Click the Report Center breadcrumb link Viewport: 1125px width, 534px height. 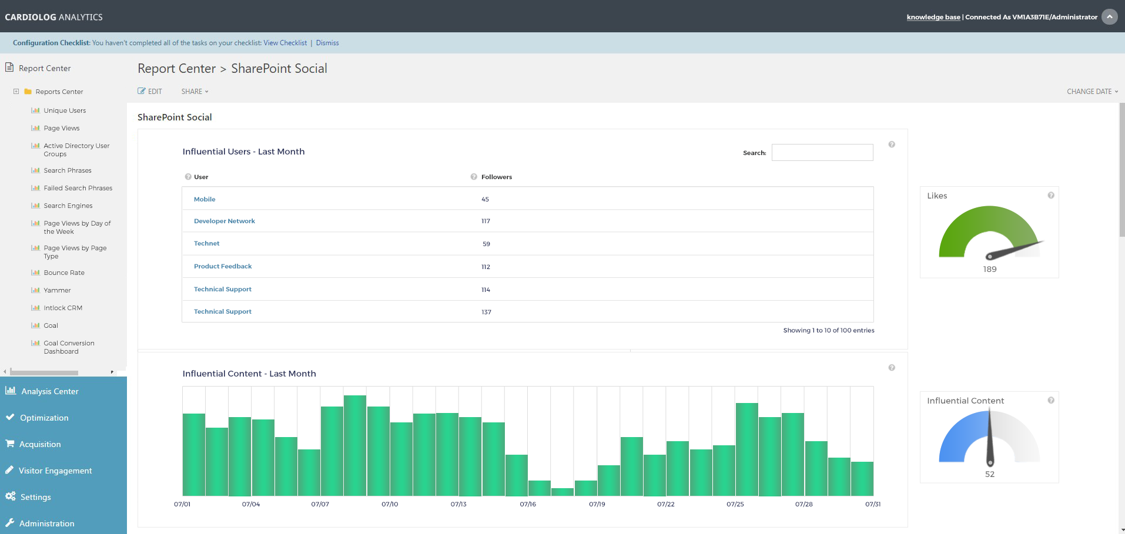point(177,69)
